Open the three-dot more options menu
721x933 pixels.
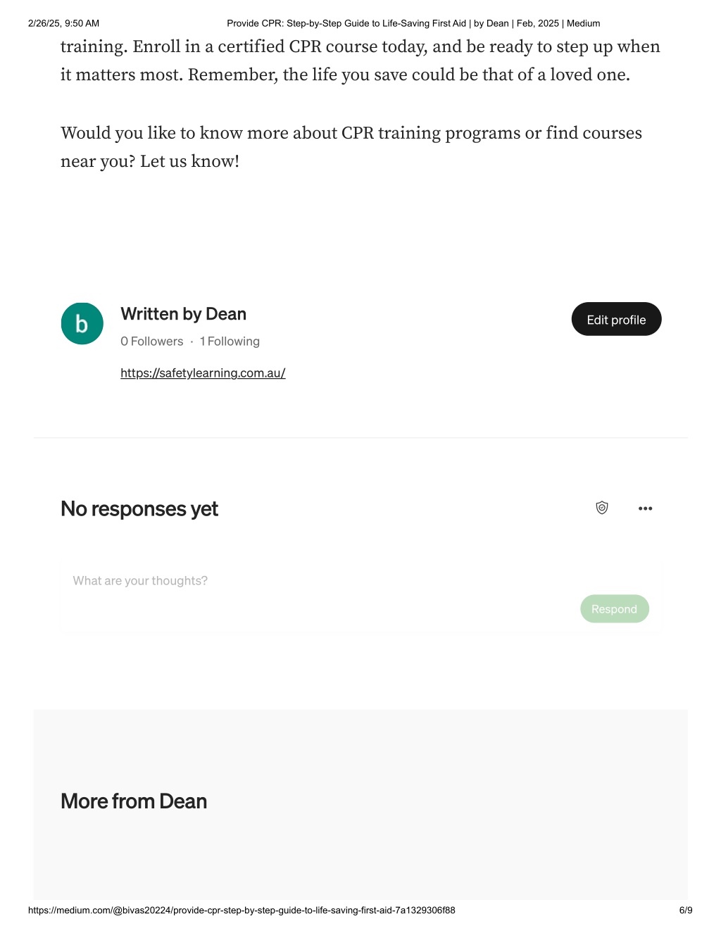click(645, 508)
